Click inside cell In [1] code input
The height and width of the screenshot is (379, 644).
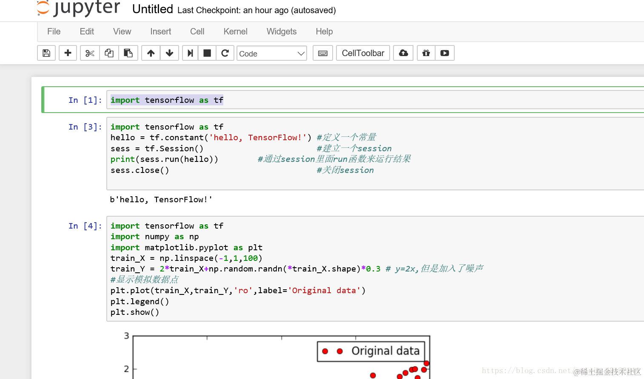(375, 100)
